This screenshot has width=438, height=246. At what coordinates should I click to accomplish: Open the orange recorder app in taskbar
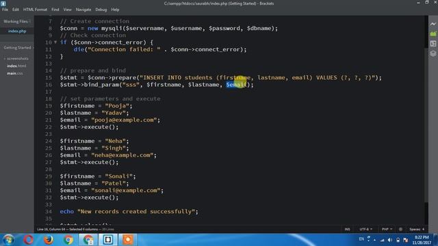128,240
